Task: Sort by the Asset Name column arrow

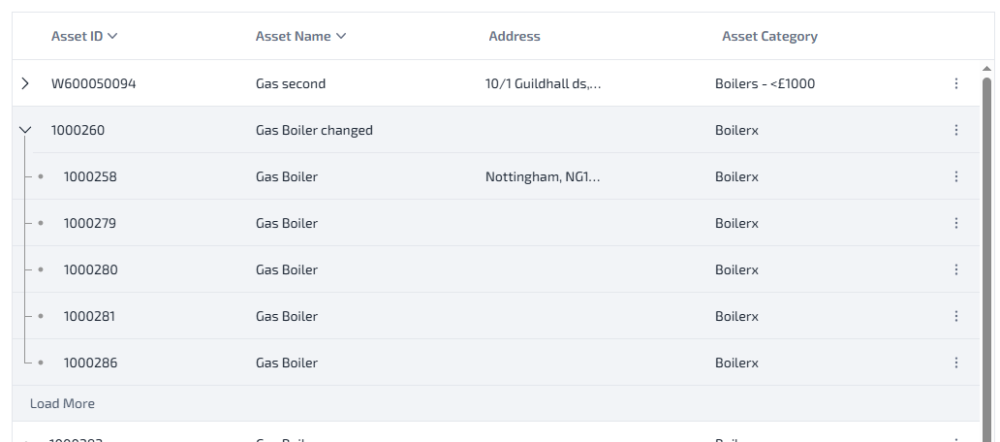Action: point(340,37)
